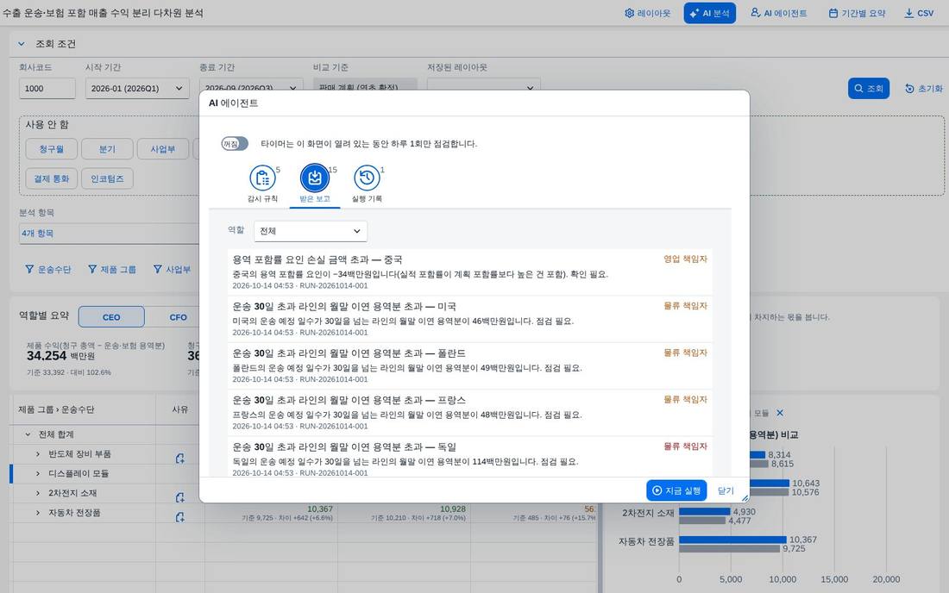Expand the 반도체 장비 부품 row

pyautogui.click(x=37, y=454)
